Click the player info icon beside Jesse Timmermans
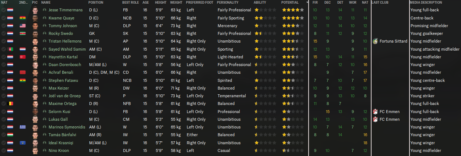Viewport: 461px width, 156px height. [45, 10]
